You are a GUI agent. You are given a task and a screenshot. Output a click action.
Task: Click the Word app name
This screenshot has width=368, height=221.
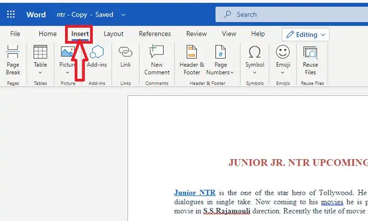36,14
